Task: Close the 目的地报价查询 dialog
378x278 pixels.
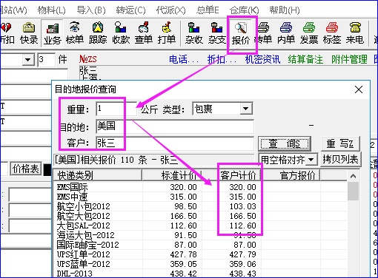Action: click(x=359, y=89)
